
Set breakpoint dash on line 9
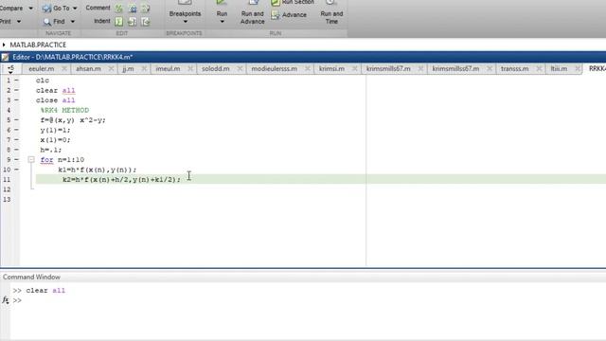tap(16, 159)
